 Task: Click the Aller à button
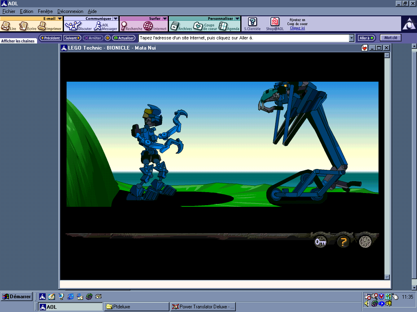[x=366, y=38]
